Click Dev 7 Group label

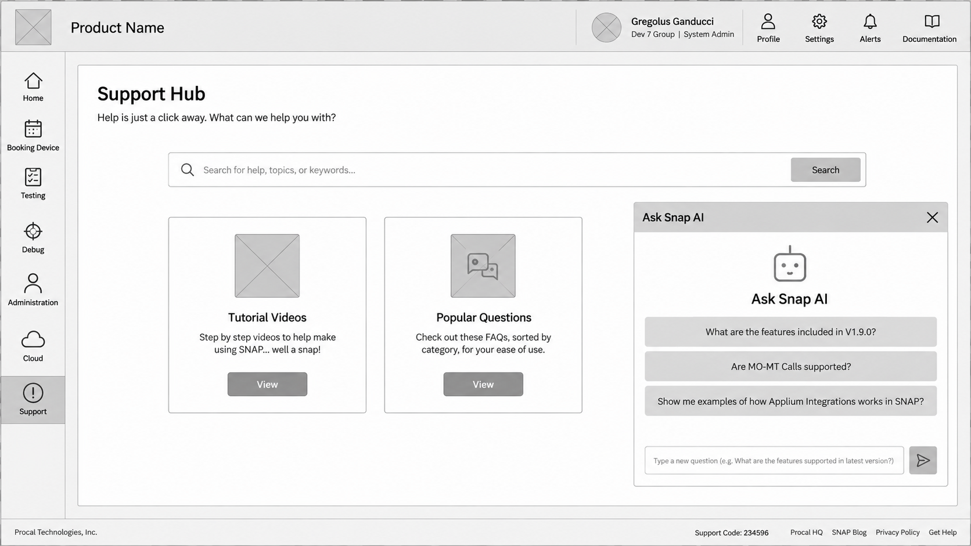pos(653,34)
